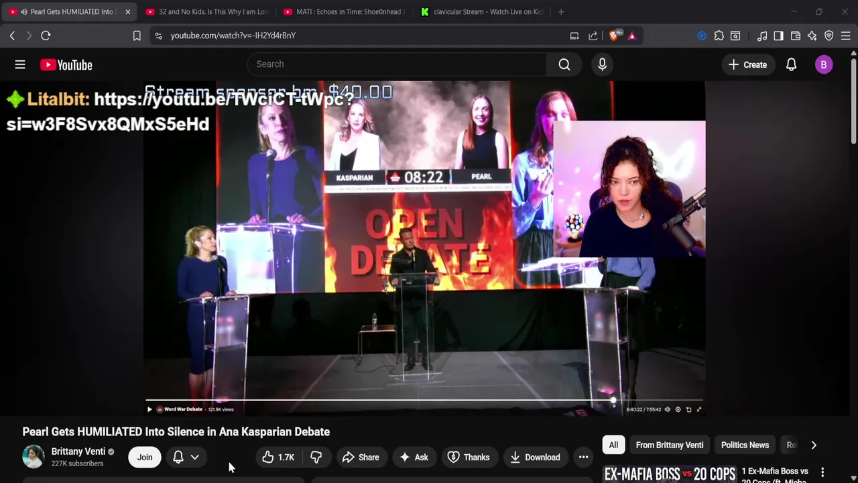Screen dimensions: 858x483
Task: Open Brave Wallet icon
Action: 796,36
